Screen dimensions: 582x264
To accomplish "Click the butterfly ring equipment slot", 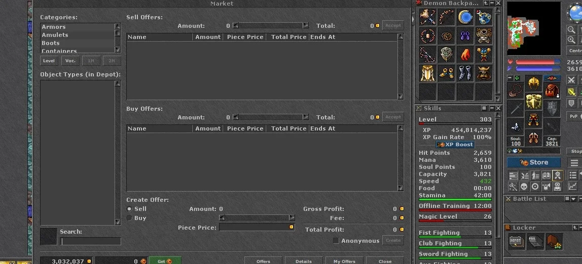I will click(x=516, y=127).
